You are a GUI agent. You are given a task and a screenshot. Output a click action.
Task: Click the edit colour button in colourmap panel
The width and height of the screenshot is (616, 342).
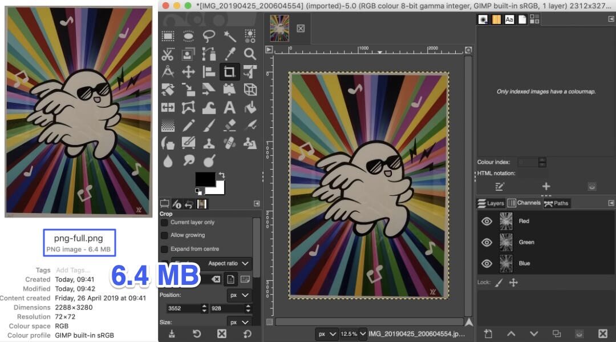[x=500, y=187]
